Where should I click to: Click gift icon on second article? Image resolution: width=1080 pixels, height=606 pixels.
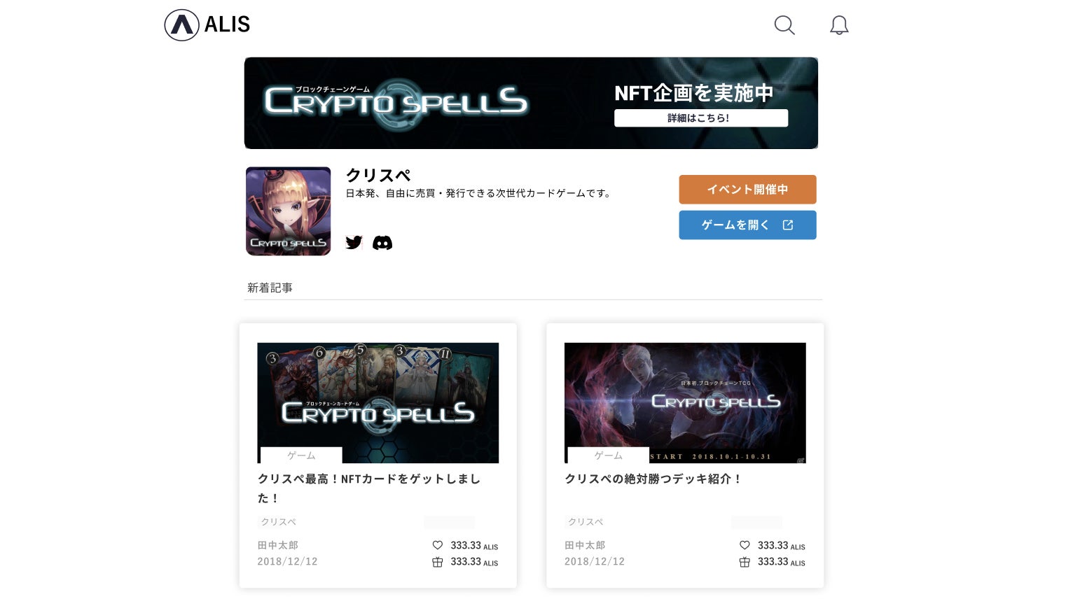click(745, 562)
